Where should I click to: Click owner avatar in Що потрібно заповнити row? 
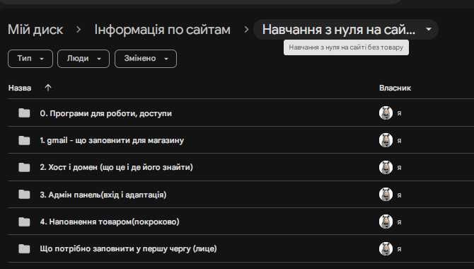[386, 248]
